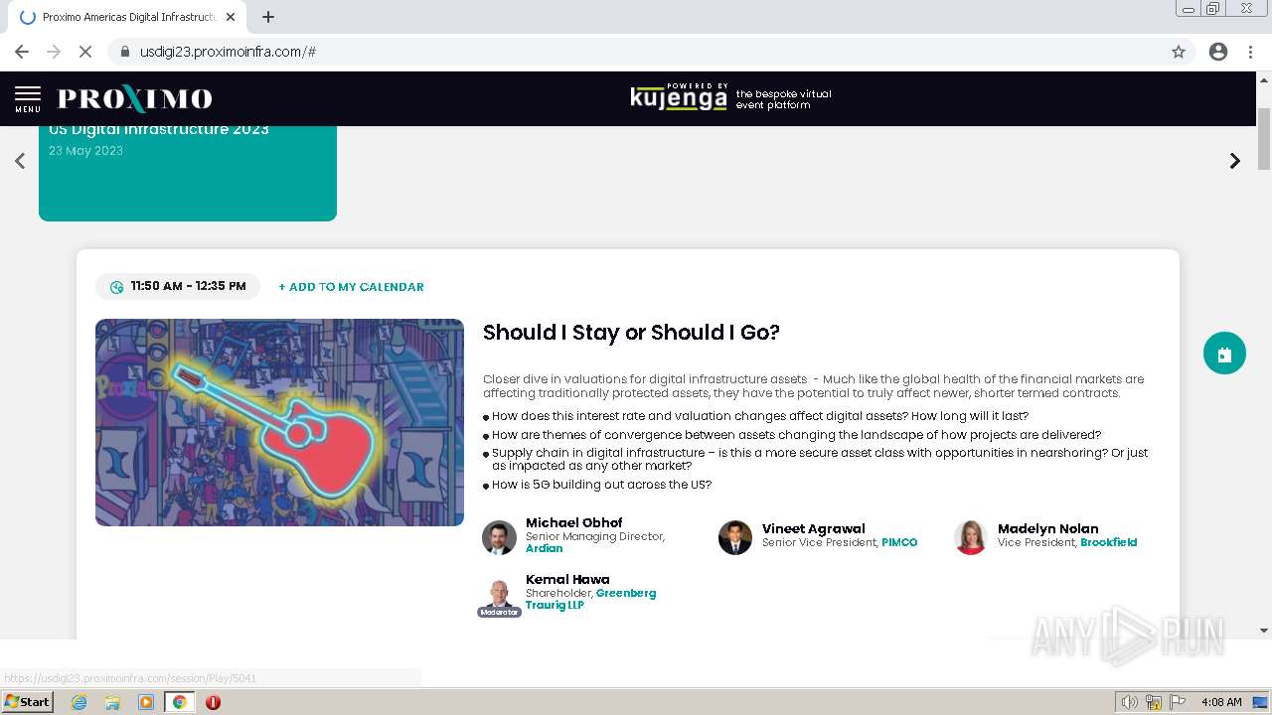Click Chrome icon in taskbar
Image resolution: width=1272 pixels, height=715 pixels.
coord(179,702)
